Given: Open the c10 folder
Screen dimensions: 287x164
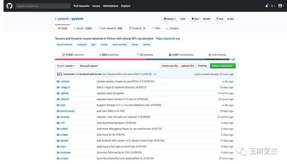Looking at the screenshot, I should [62, 123].
